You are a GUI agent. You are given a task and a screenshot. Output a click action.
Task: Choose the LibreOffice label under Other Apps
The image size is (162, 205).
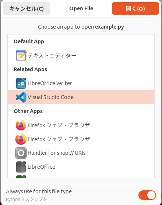click(x=41, y=167)
